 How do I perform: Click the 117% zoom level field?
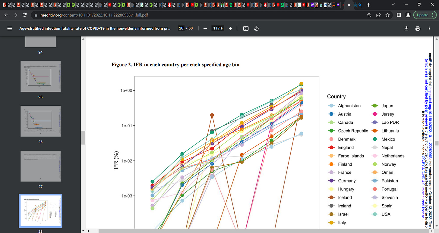[x=218, y=28]
